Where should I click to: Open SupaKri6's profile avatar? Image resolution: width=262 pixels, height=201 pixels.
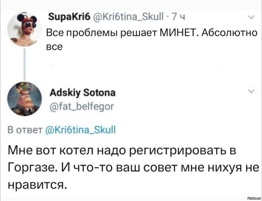click(25, 30)
